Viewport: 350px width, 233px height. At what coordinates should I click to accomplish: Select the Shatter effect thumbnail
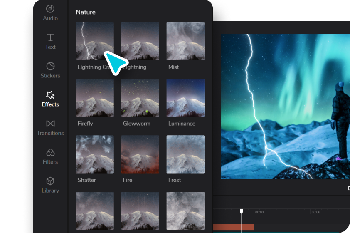(95, 154)
